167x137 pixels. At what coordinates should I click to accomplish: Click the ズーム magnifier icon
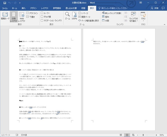[x=67, y=15]
